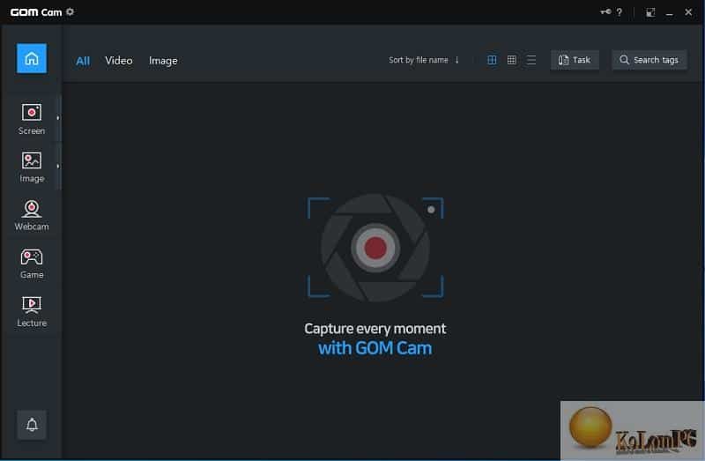
Task: Close the GOM Cam window
Action: tap(688, 12)
